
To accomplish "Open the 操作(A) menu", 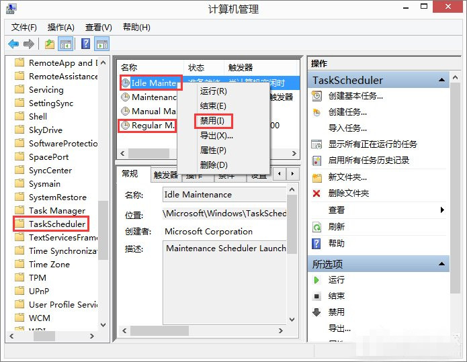I will (x=60, y=28).
